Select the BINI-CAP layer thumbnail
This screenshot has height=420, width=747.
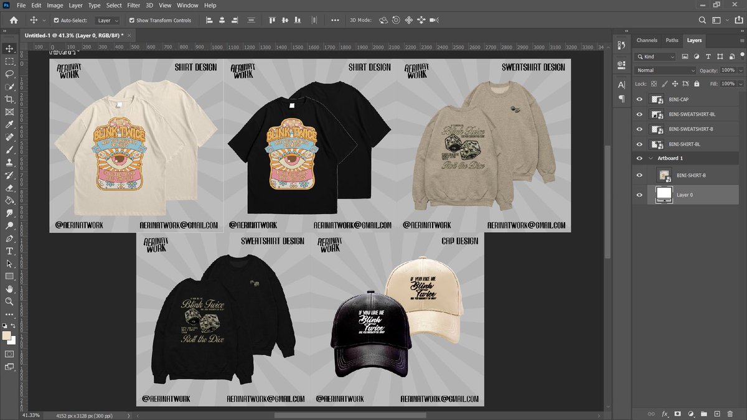656,99
